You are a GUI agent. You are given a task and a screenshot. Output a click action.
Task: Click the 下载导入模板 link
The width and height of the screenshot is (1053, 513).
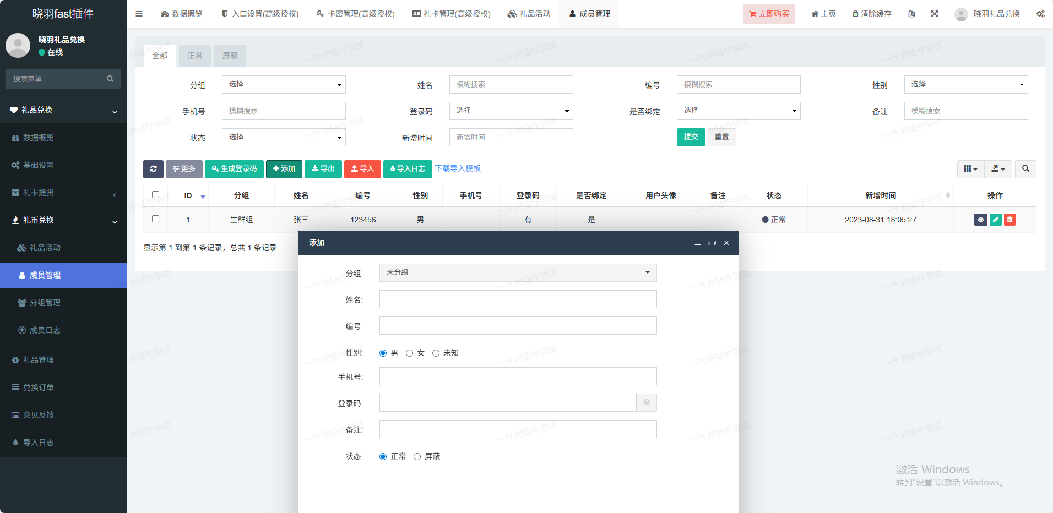458,168
